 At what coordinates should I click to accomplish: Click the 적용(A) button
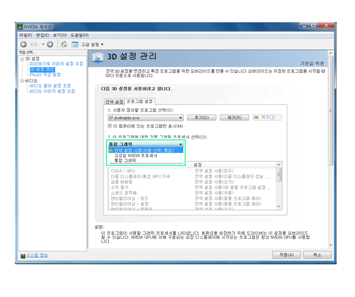(286, 255)
